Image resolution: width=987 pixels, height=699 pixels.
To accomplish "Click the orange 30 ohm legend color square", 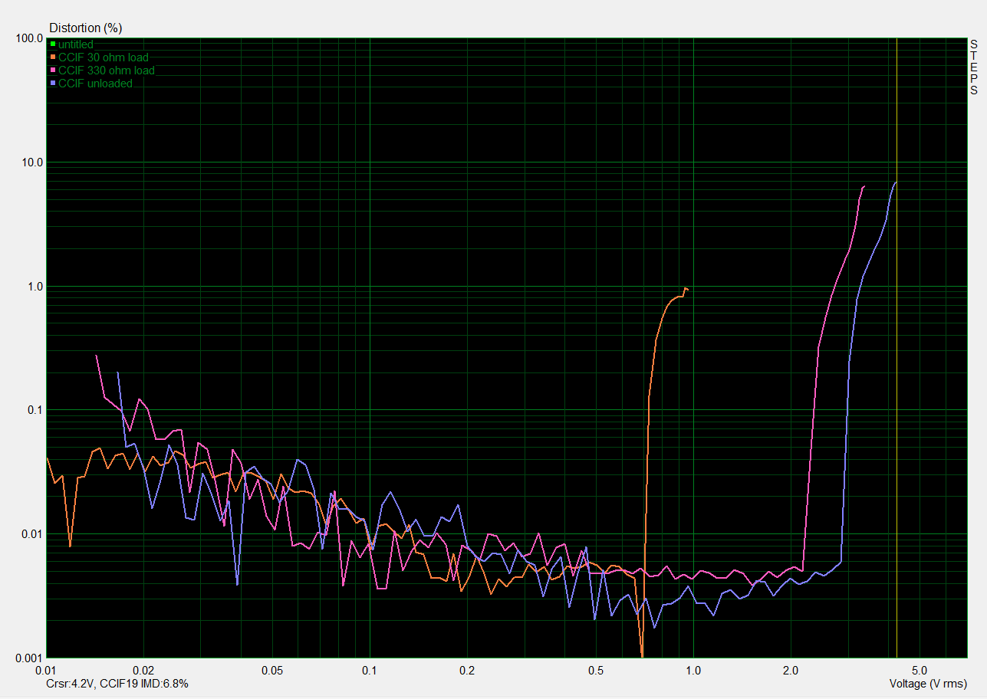I will coord(53,57).
